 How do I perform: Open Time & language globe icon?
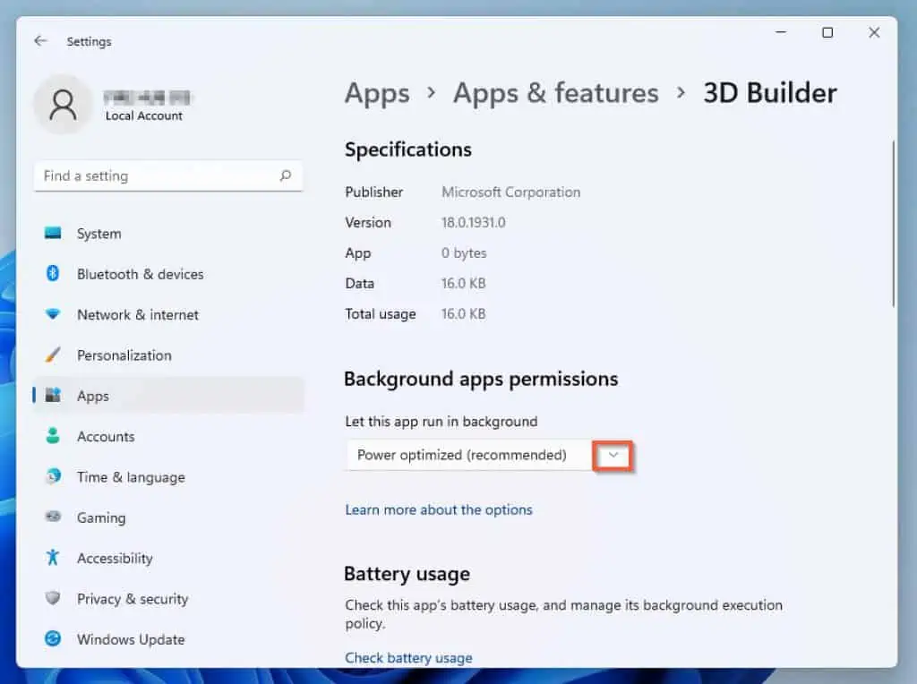pos(53,477)
